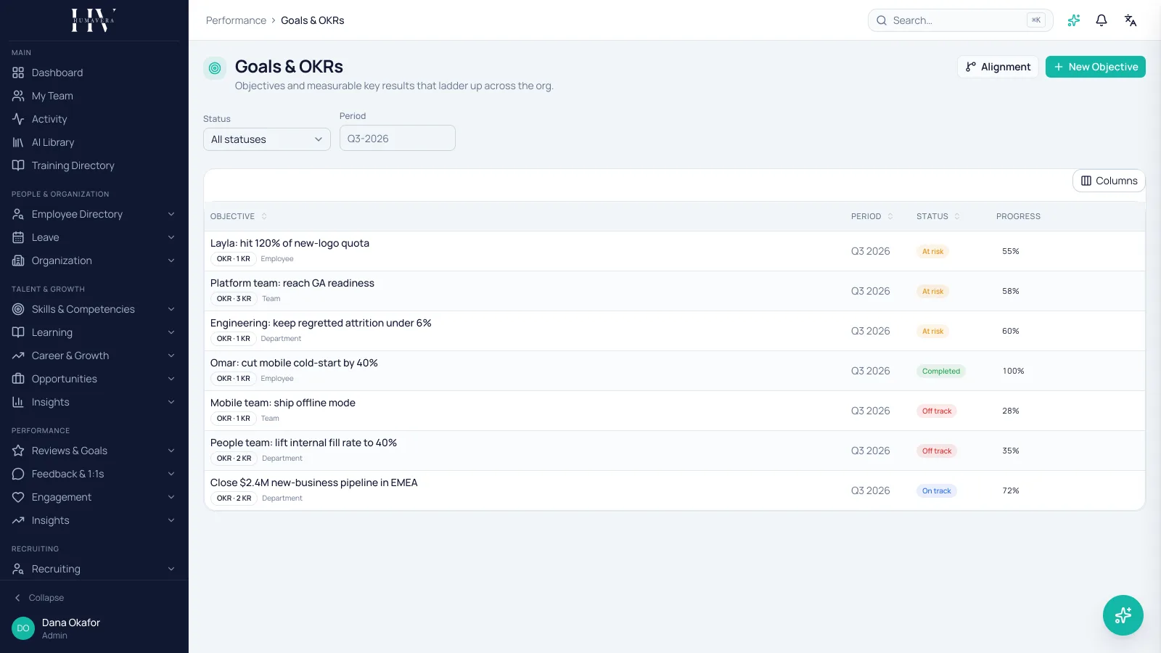
Task: Click the Period Q3-2026 field
Action: [398, 138]
